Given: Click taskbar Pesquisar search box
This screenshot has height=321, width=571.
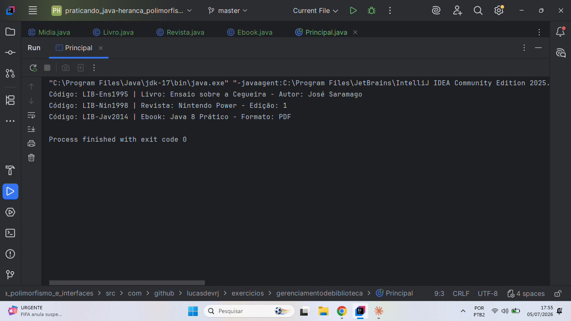Looking at the screenshot, I should click(249, 311).
